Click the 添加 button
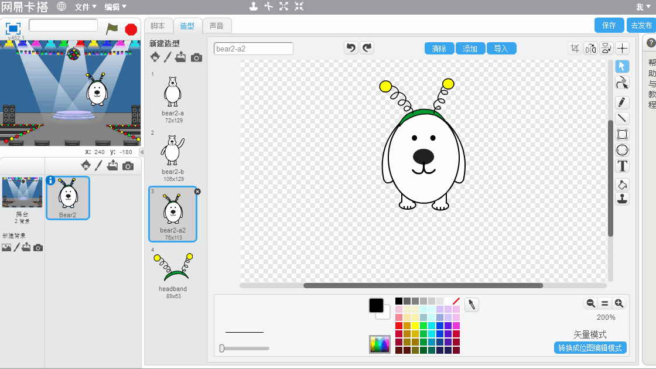 click(x=470, y=49)
